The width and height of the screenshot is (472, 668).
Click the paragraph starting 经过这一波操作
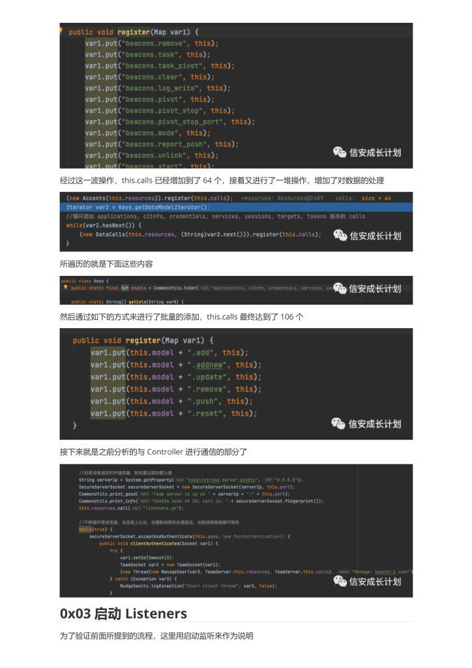pos(222,181)
